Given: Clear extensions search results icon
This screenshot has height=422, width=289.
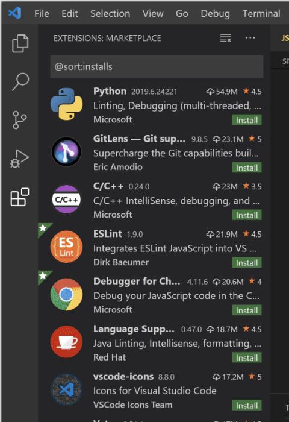Looking at the screenshot, I should [x=226, y=38].
